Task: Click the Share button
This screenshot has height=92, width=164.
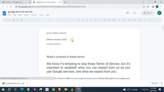Action: 148,13
